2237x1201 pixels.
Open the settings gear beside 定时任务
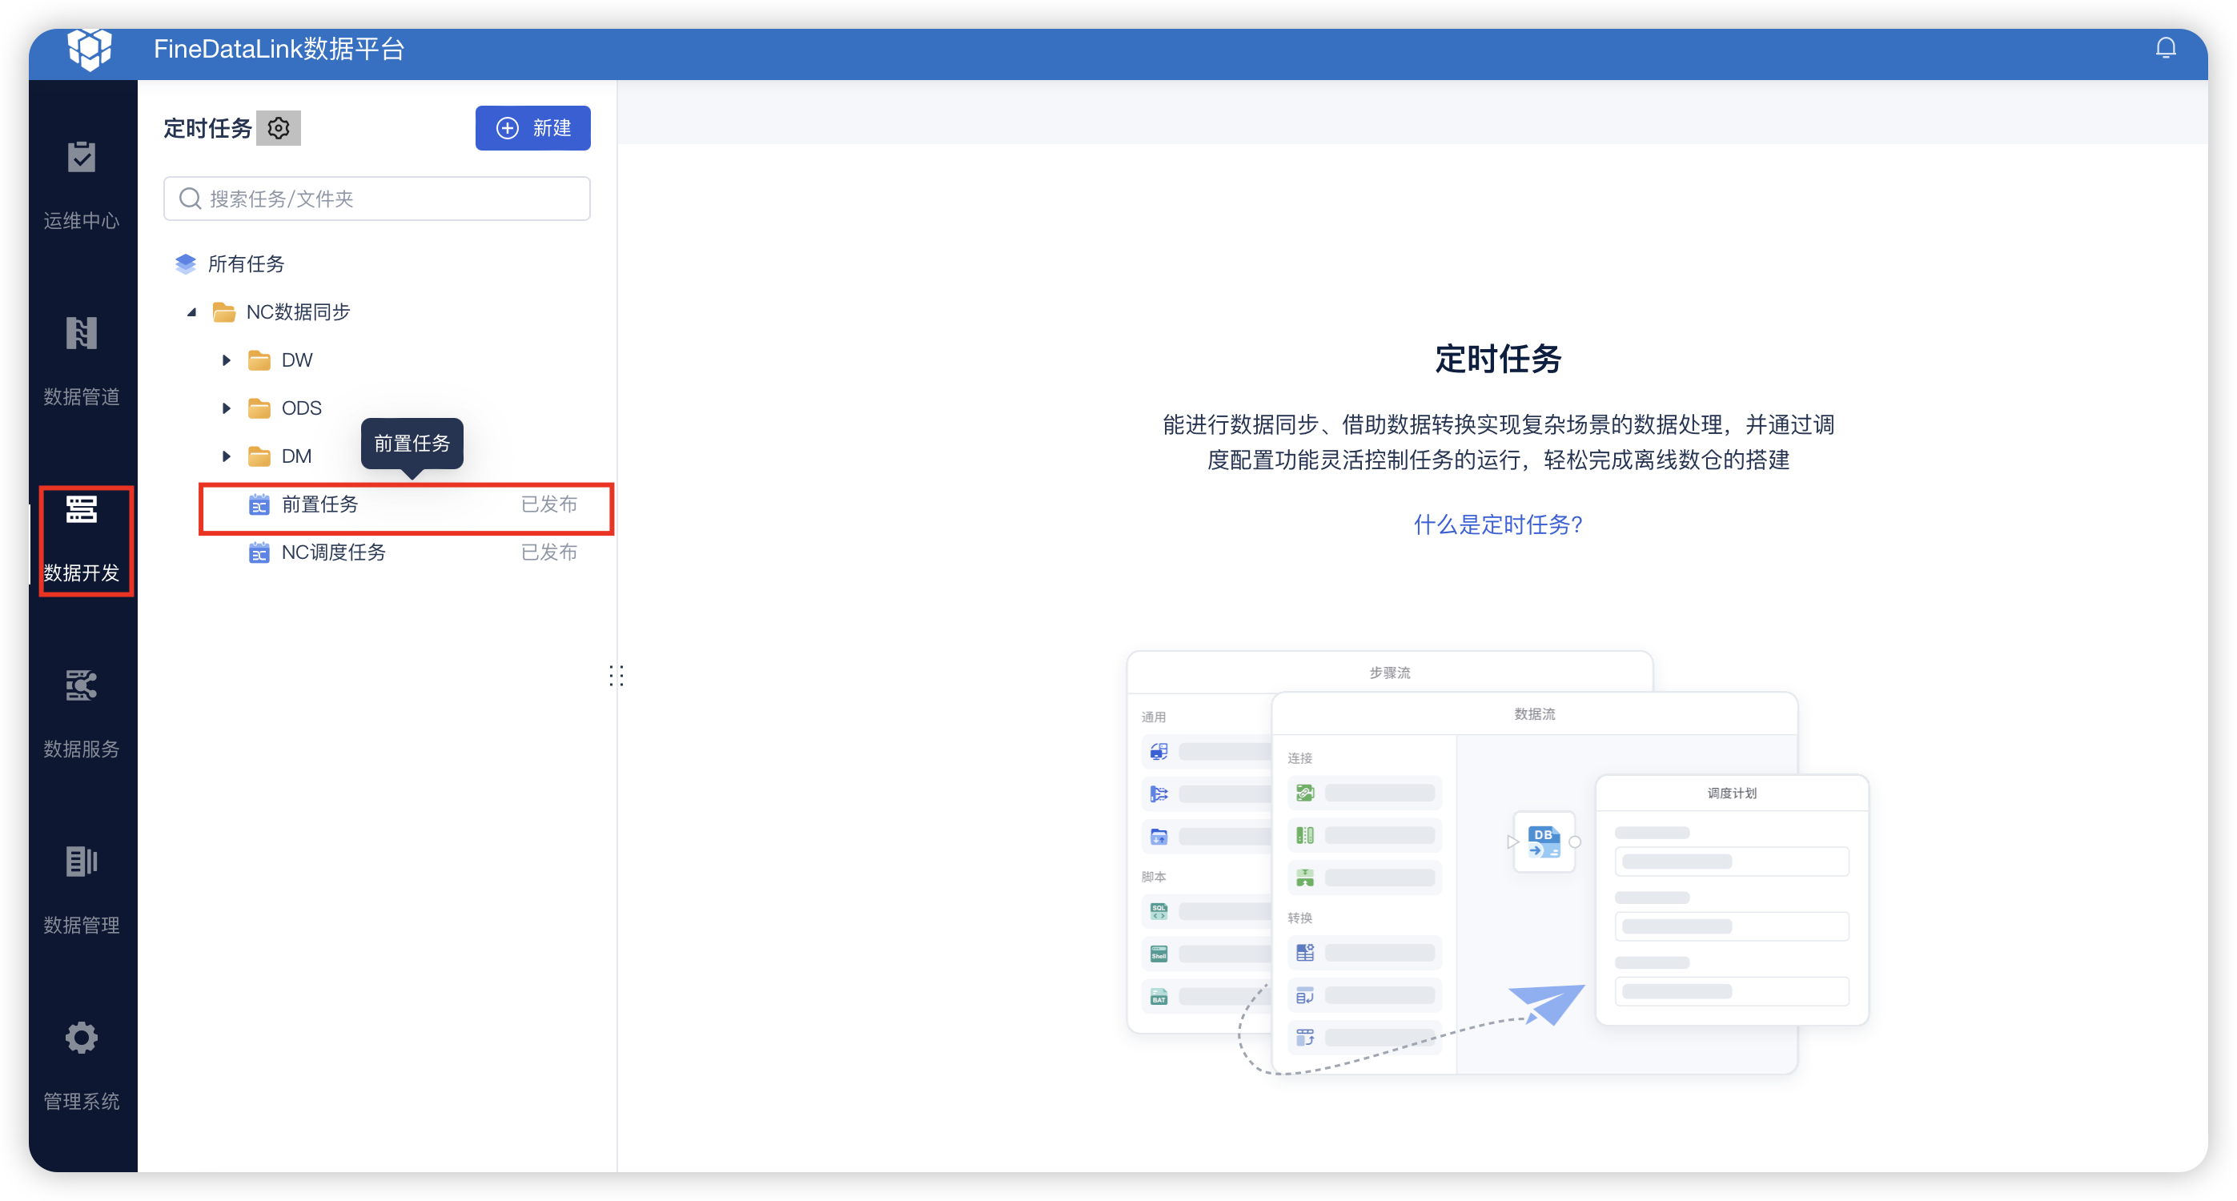point(278,129)
